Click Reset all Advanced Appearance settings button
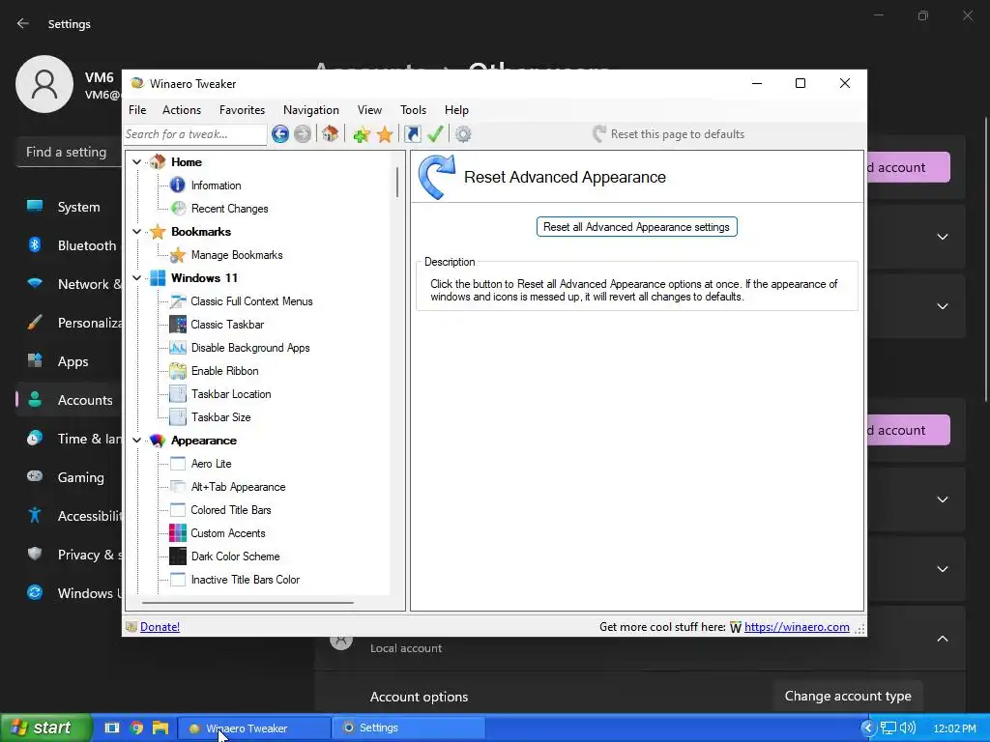 pos(636,226)
